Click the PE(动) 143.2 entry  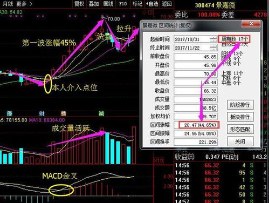(244, 157)
